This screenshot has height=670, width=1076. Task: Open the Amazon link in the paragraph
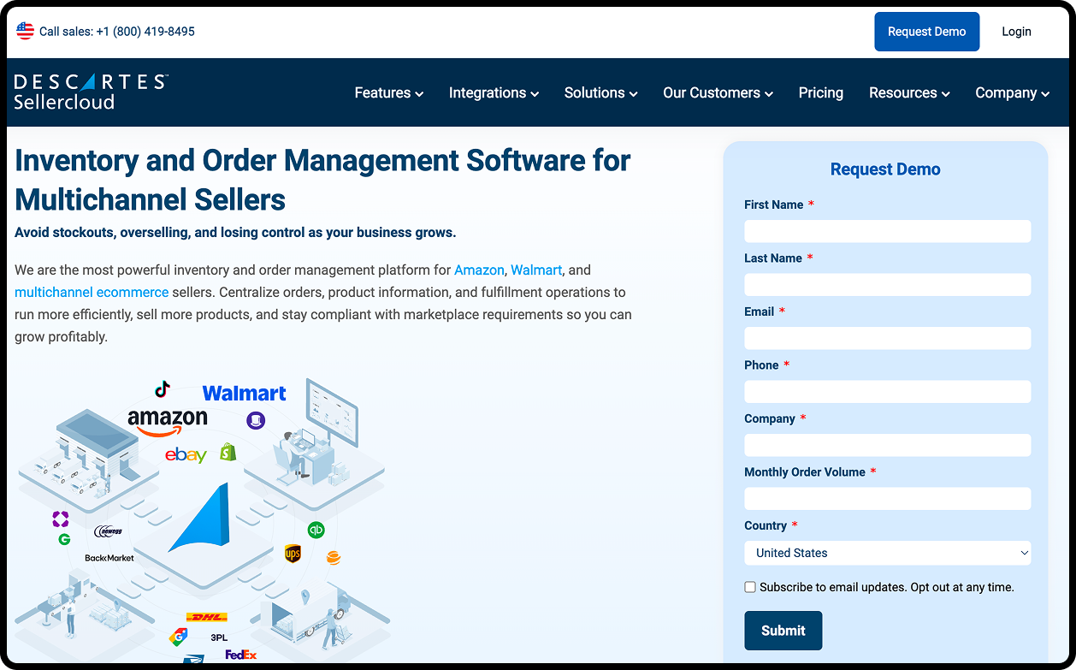point(479,270)
